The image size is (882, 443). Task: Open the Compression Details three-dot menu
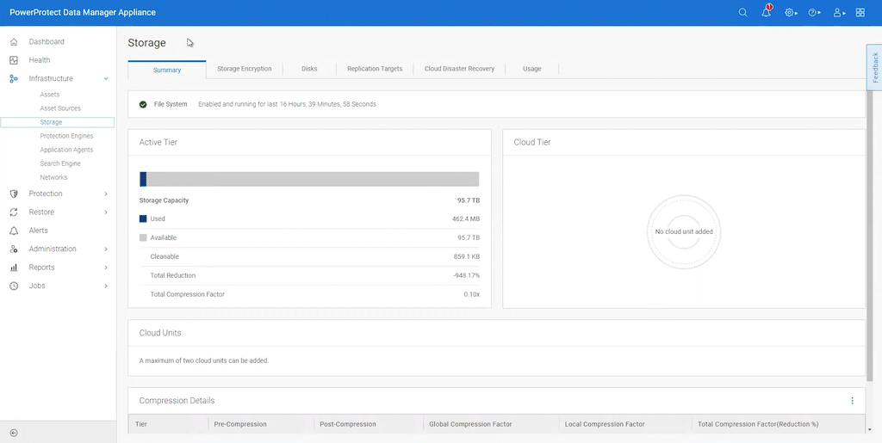(x=852, y=401)
